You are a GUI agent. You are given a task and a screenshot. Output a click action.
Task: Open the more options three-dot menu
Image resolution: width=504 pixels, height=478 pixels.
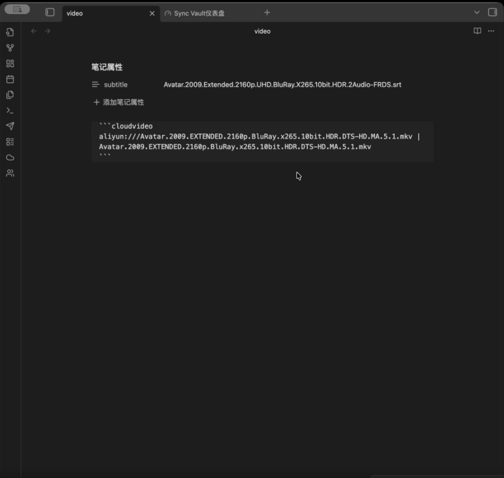click(491, 31)
